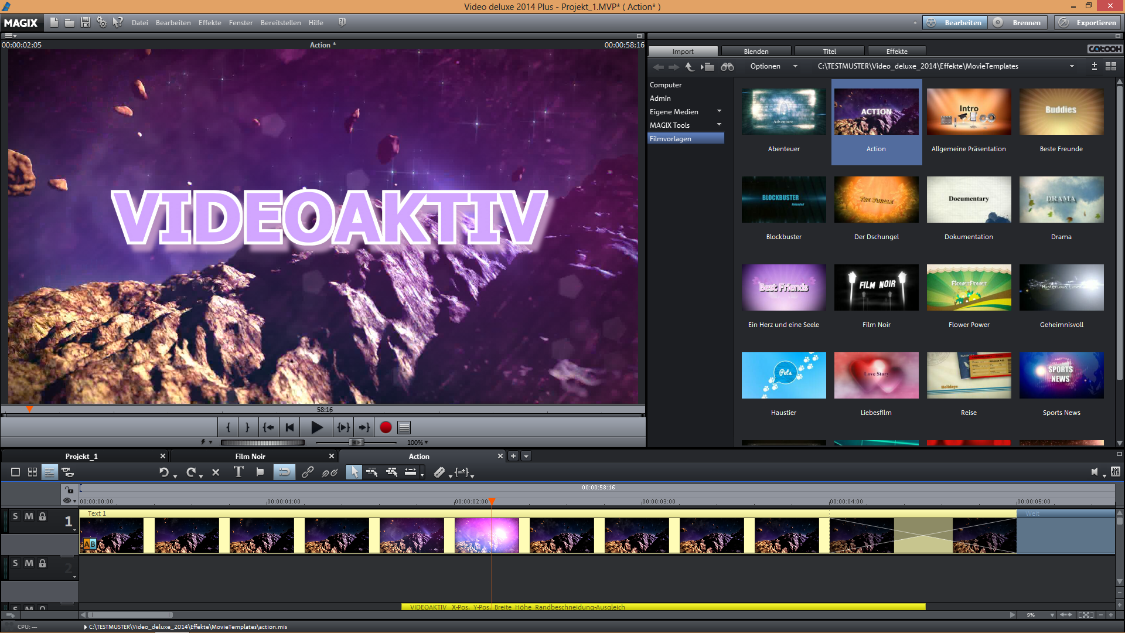Image resolution: width=1125 pixels, height=633 pixels.
Task: Cut with razor tool icon
Action: coord(439,472)
